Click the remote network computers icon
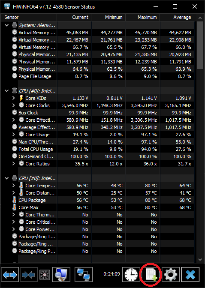Image resolution: width=205 pixels, height=288 pixels. [84, 275]
